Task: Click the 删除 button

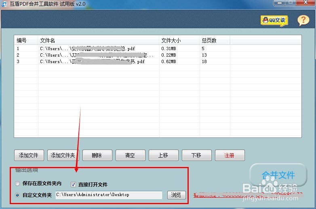Action: coord(97,155)
